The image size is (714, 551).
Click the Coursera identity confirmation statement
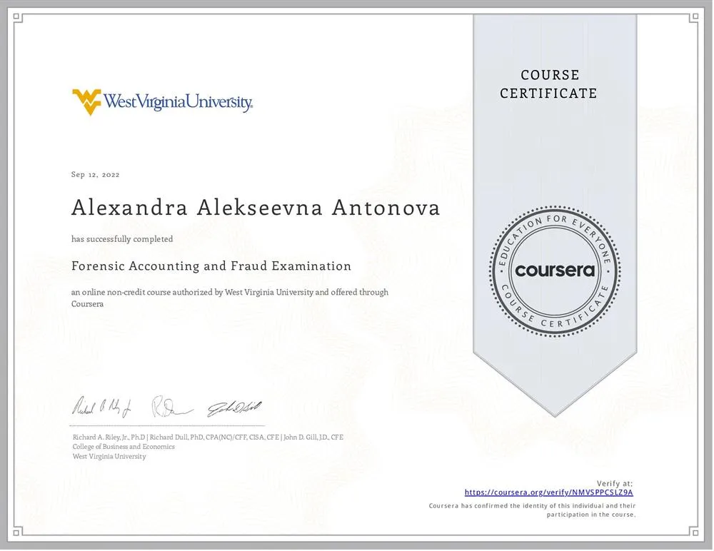[532, 510]
